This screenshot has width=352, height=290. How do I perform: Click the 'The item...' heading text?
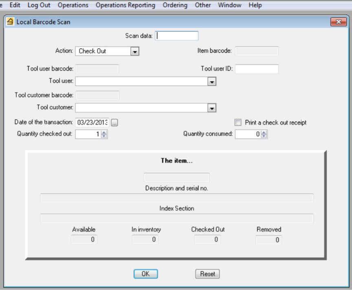[177, 161]
